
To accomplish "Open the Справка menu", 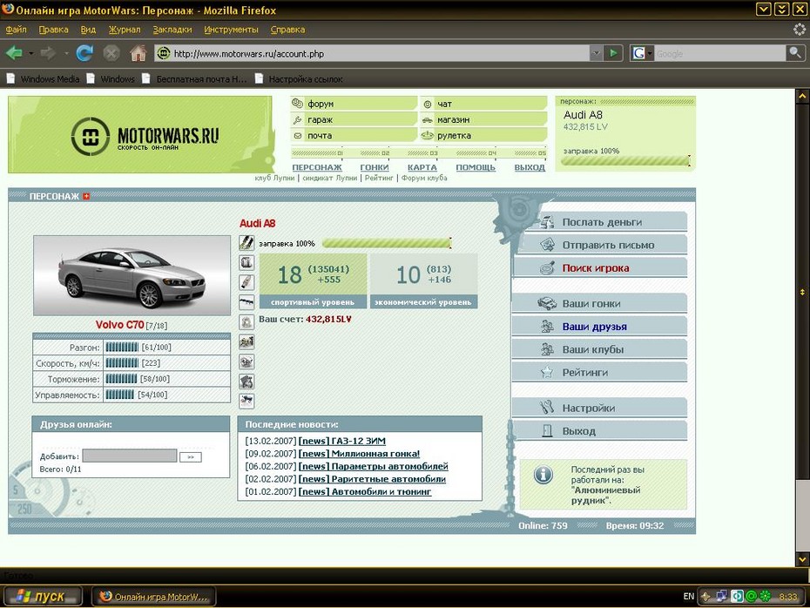I will click(287, 30).
